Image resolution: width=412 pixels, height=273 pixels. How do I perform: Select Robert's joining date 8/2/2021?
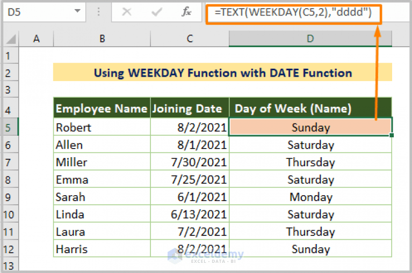click(x=190, y=127)
